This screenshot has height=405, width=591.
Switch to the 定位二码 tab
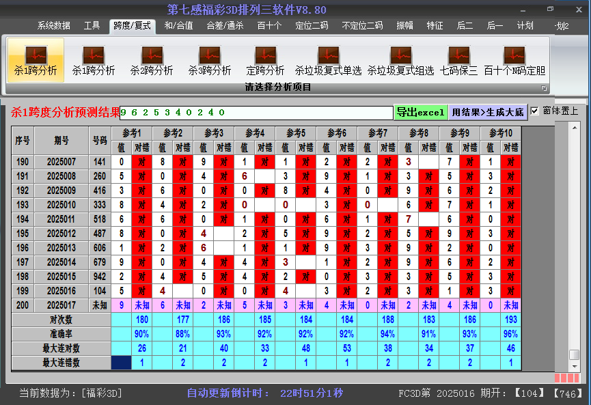(312, 26)
